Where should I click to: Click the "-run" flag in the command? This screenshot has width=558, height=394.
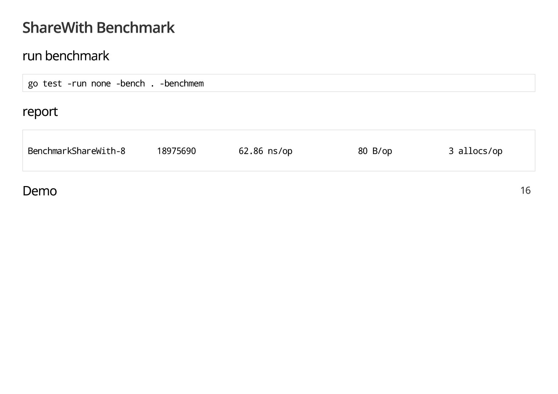point(77,83)
